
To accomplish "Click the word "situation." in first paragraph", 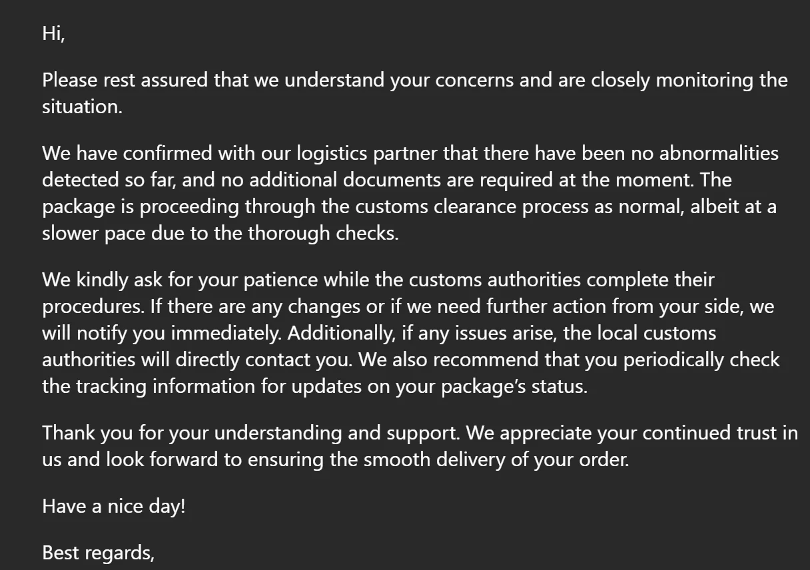I will pos(82,107).
